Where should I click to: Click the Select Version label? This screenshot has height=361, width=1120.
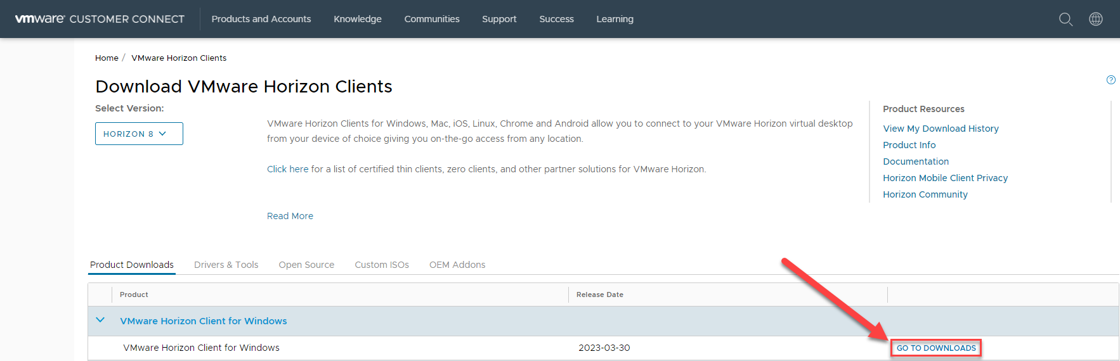[129, 108]
